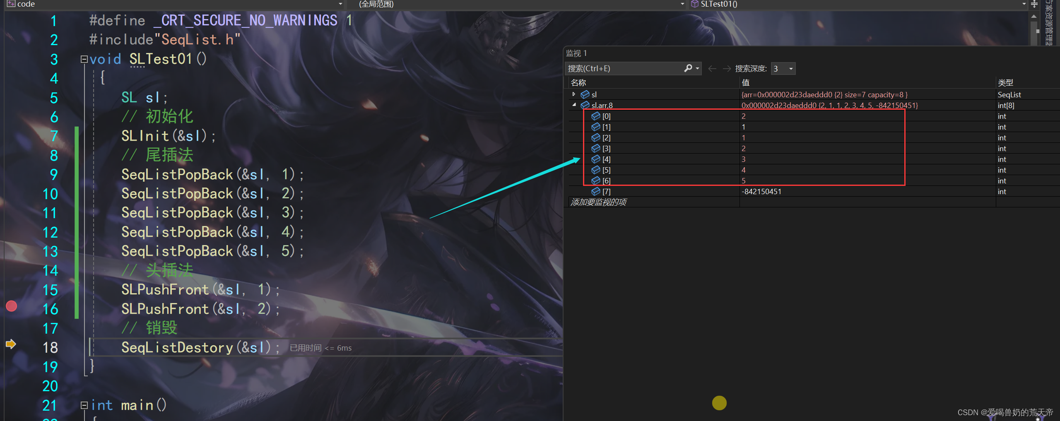The width and height of the screenshot is (1060, 421).
Task: Click the editor scrollbar up arrow
Action: [1034, 17]
